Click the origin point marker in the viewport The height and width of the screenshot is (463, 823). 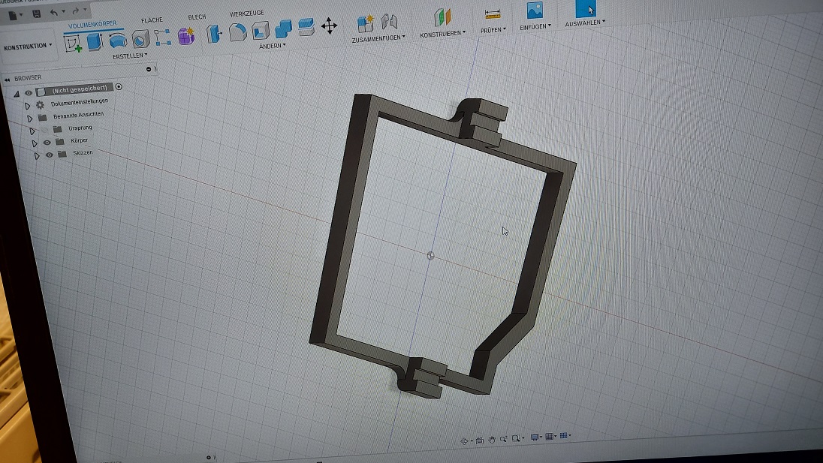(x=430, y=255)
